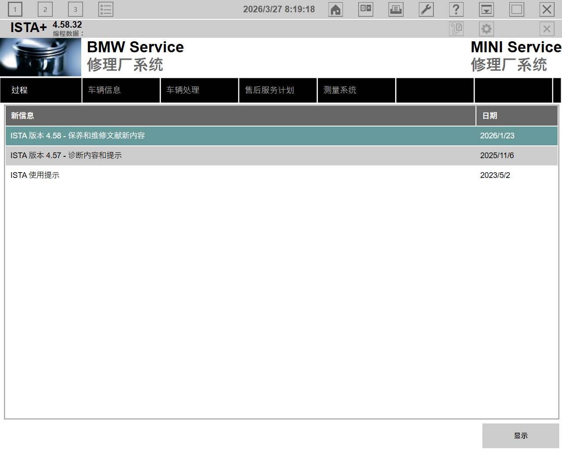Click the printer icon in toolbar

(396, 9)
